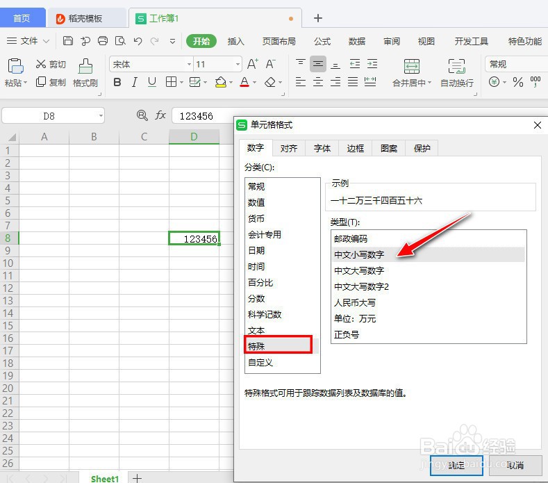Open Print Preview icon

120,41
